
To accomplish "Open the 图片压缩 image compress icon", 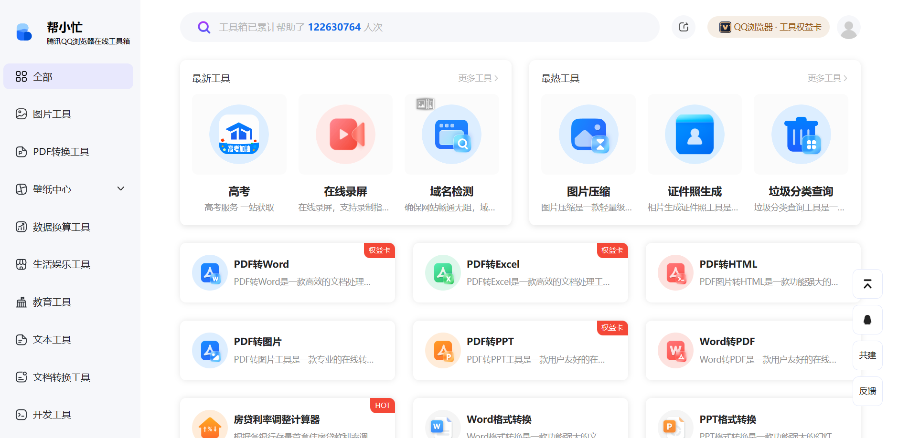I will pyautogui.click(x=588, y=135).
